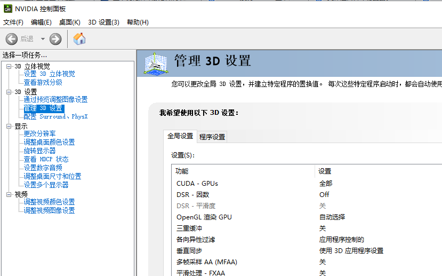Collapse the 3D 设置 tree node
442x276 pixels.
click(x=9, y=92)
